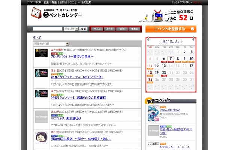Screen dimensions: 229x150
Task: Open ニコキャスト超会議(仮) event link
Action: [66, 118]
